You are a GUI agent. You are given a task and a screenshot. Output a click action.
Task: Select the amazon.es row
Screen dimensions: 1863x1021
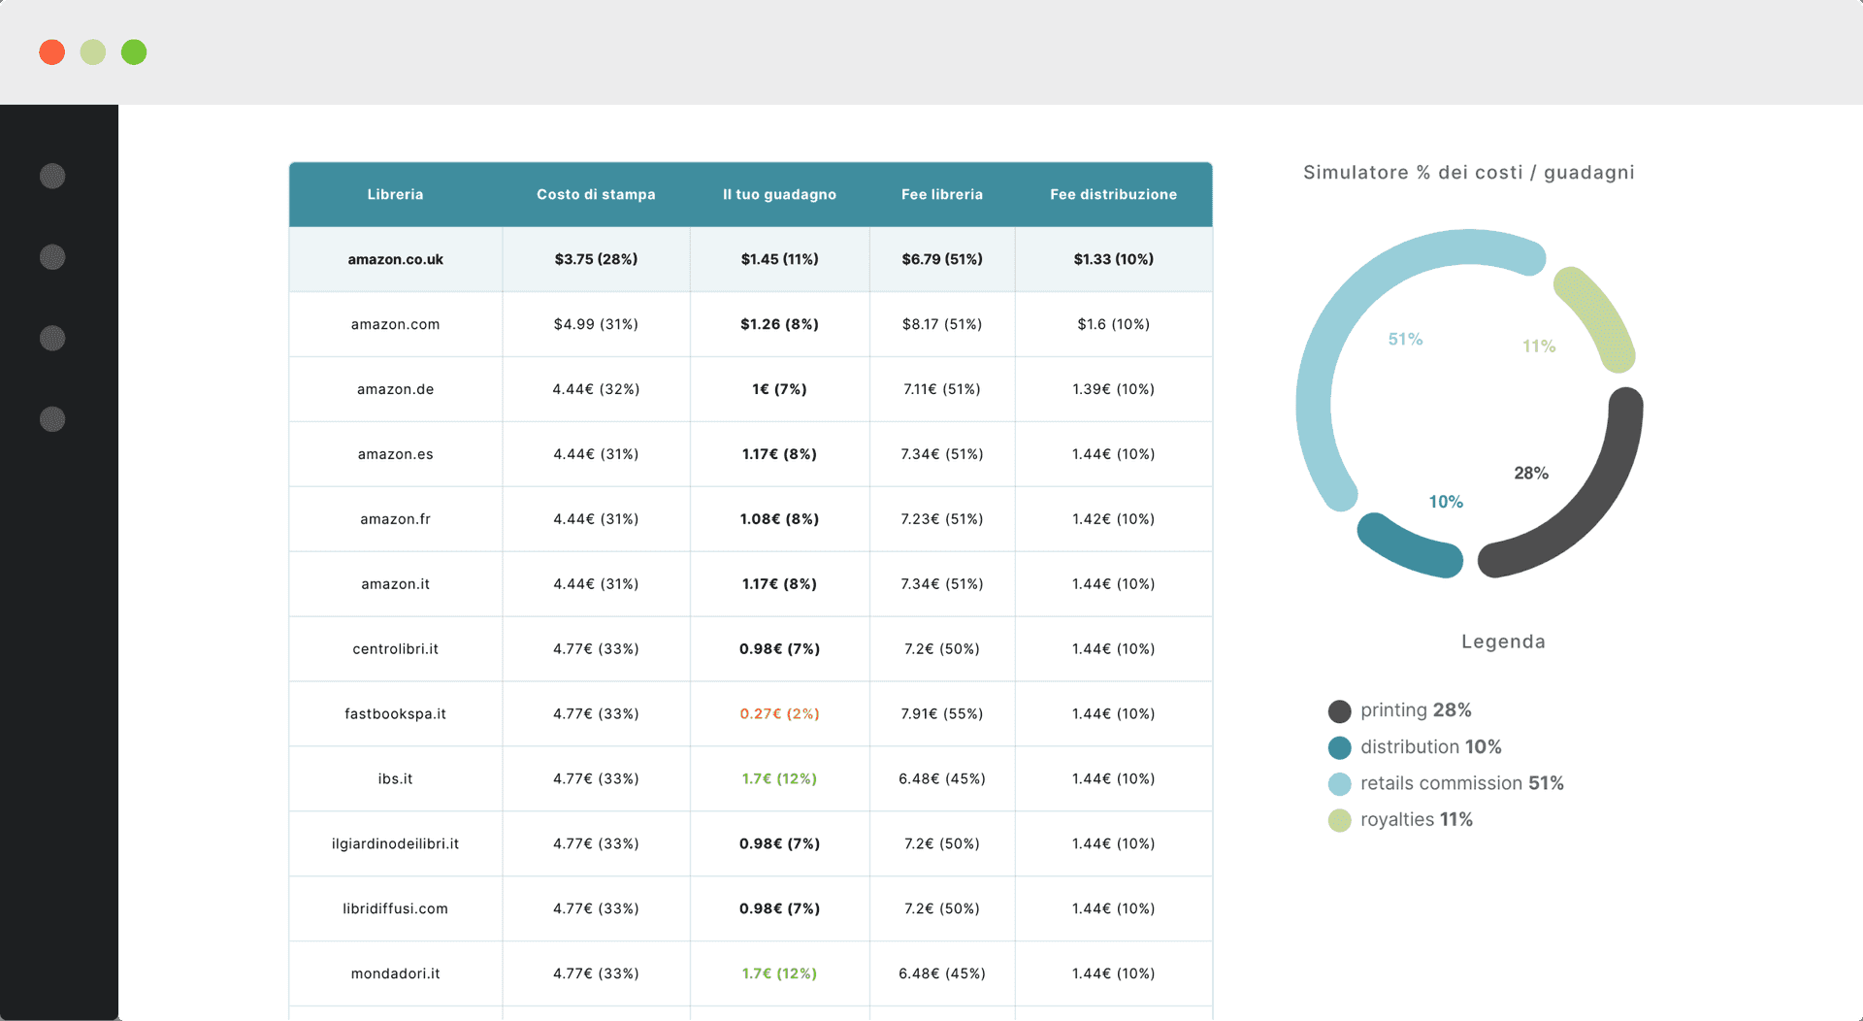[750, 454]
